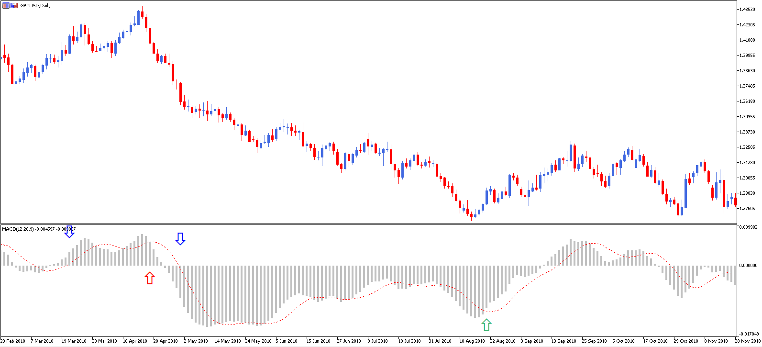Select the 23 Feb 2018 date label
The width and height of the screenshot is (762, 347).
(13, 341)
